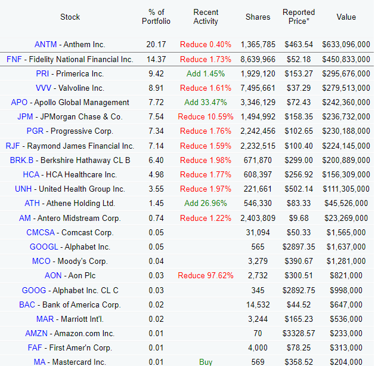Open the HCA ticker link
The height and width of the screenshot is (366, 375).
31,174
